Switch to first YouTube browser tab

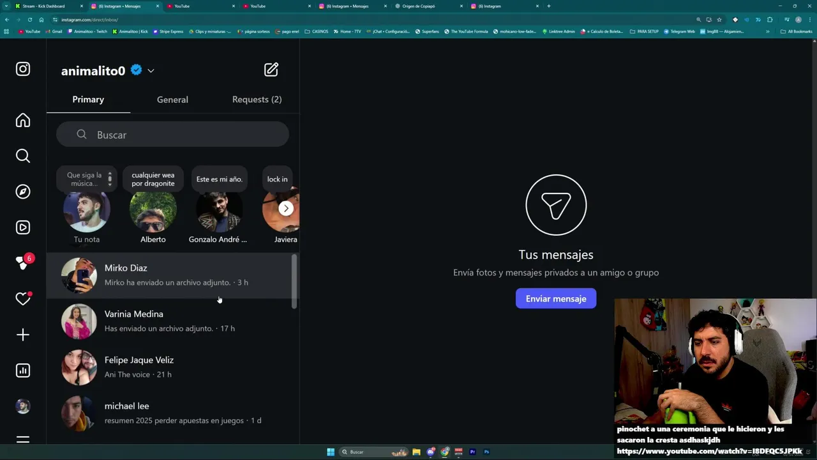click(199, 6)
